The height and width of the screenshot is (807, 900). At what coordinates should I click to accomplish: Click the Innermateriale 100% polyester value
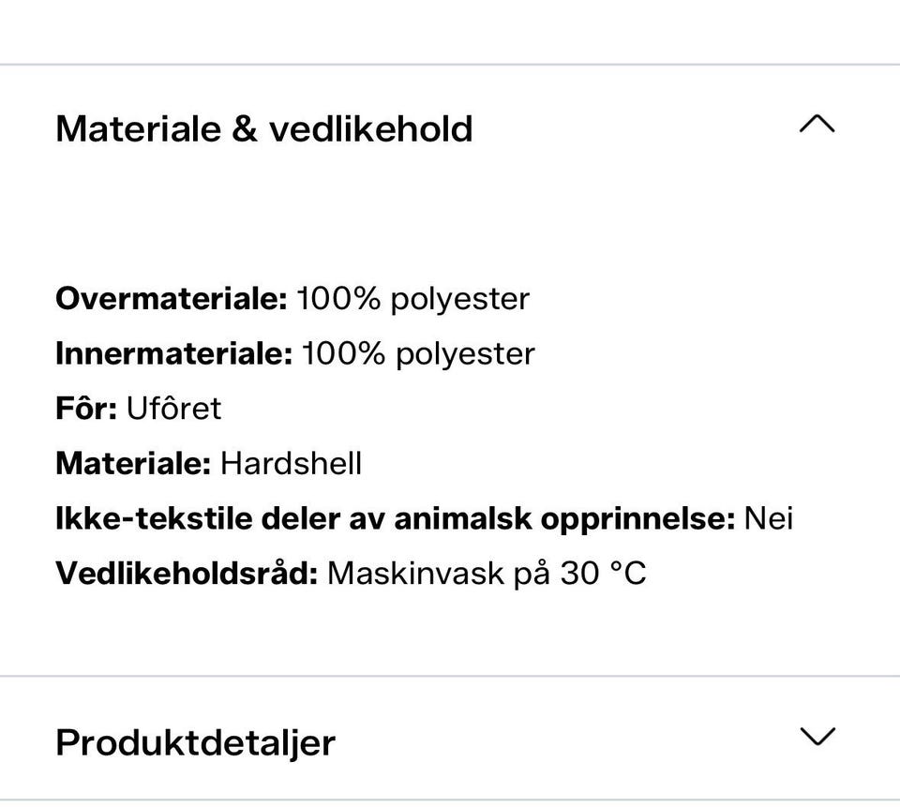click(418, 354)
